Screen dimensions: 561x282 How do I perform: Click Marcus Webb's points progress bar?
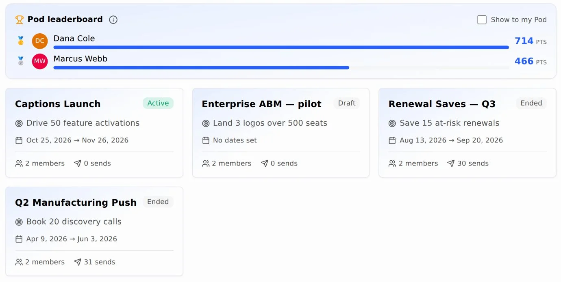point(281,68)
